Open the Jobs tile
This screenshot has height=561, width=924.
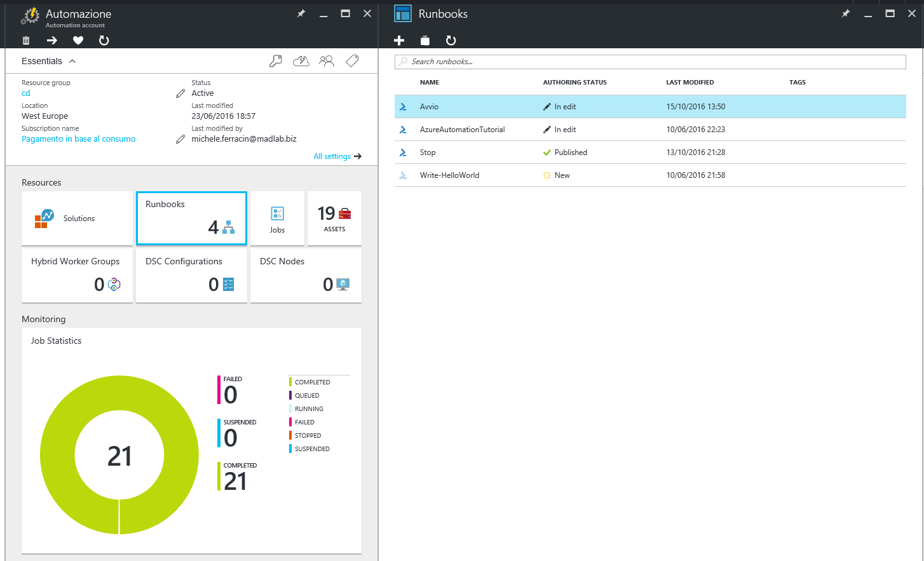tap(277, 219)
